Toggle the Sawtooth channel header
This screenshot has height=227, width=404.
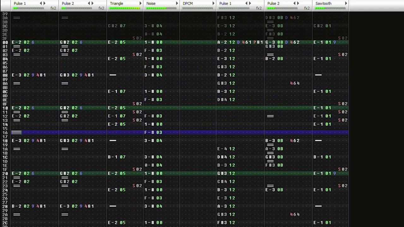coord(324,3)
